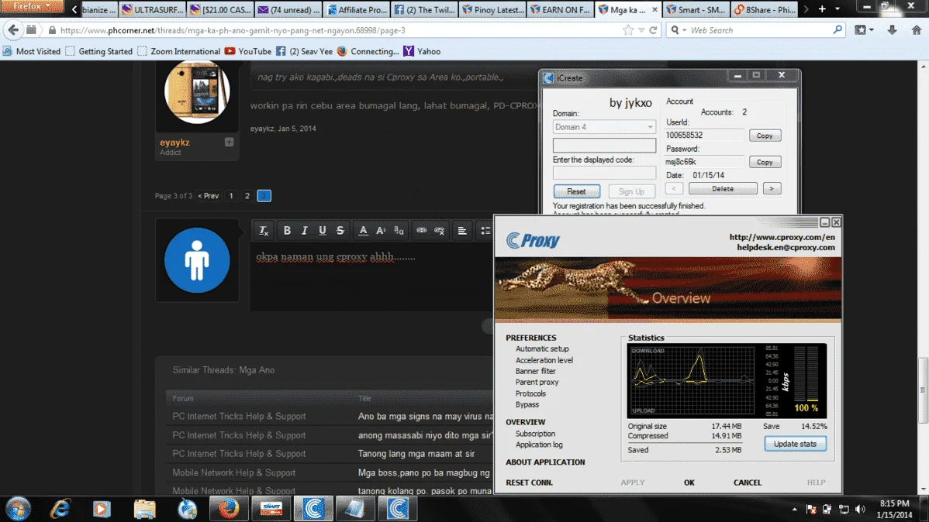Copy the UserId in iCreate
929x522 pixels.
(x=765, y=136)
